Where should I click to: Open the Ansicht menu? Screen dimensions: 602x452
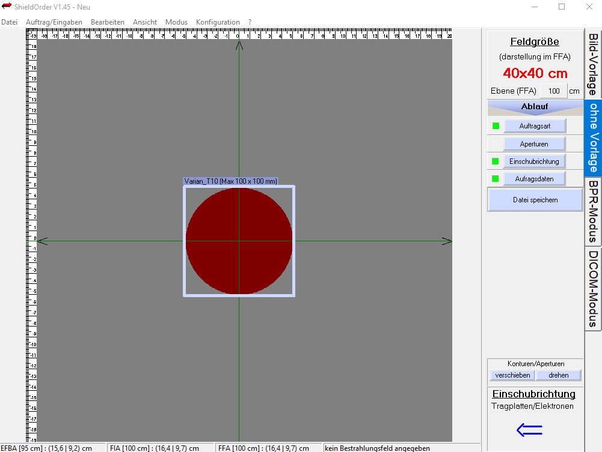click(x=145, y=22)
